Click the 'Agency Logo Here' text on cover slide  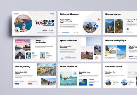[x=52, y=14]
